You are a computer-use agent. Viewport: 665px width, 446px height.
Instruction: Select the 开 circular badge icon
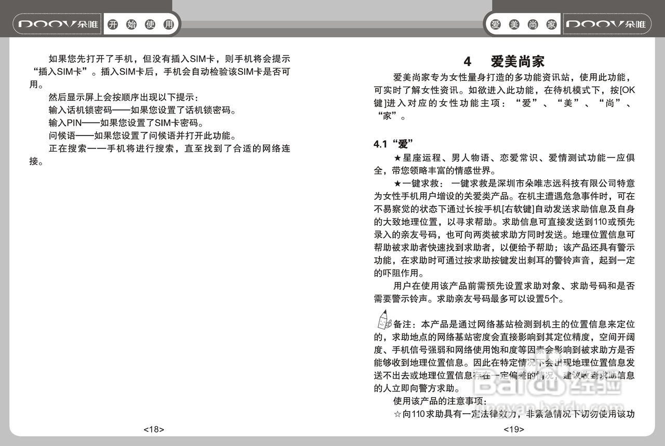point(113,24)
